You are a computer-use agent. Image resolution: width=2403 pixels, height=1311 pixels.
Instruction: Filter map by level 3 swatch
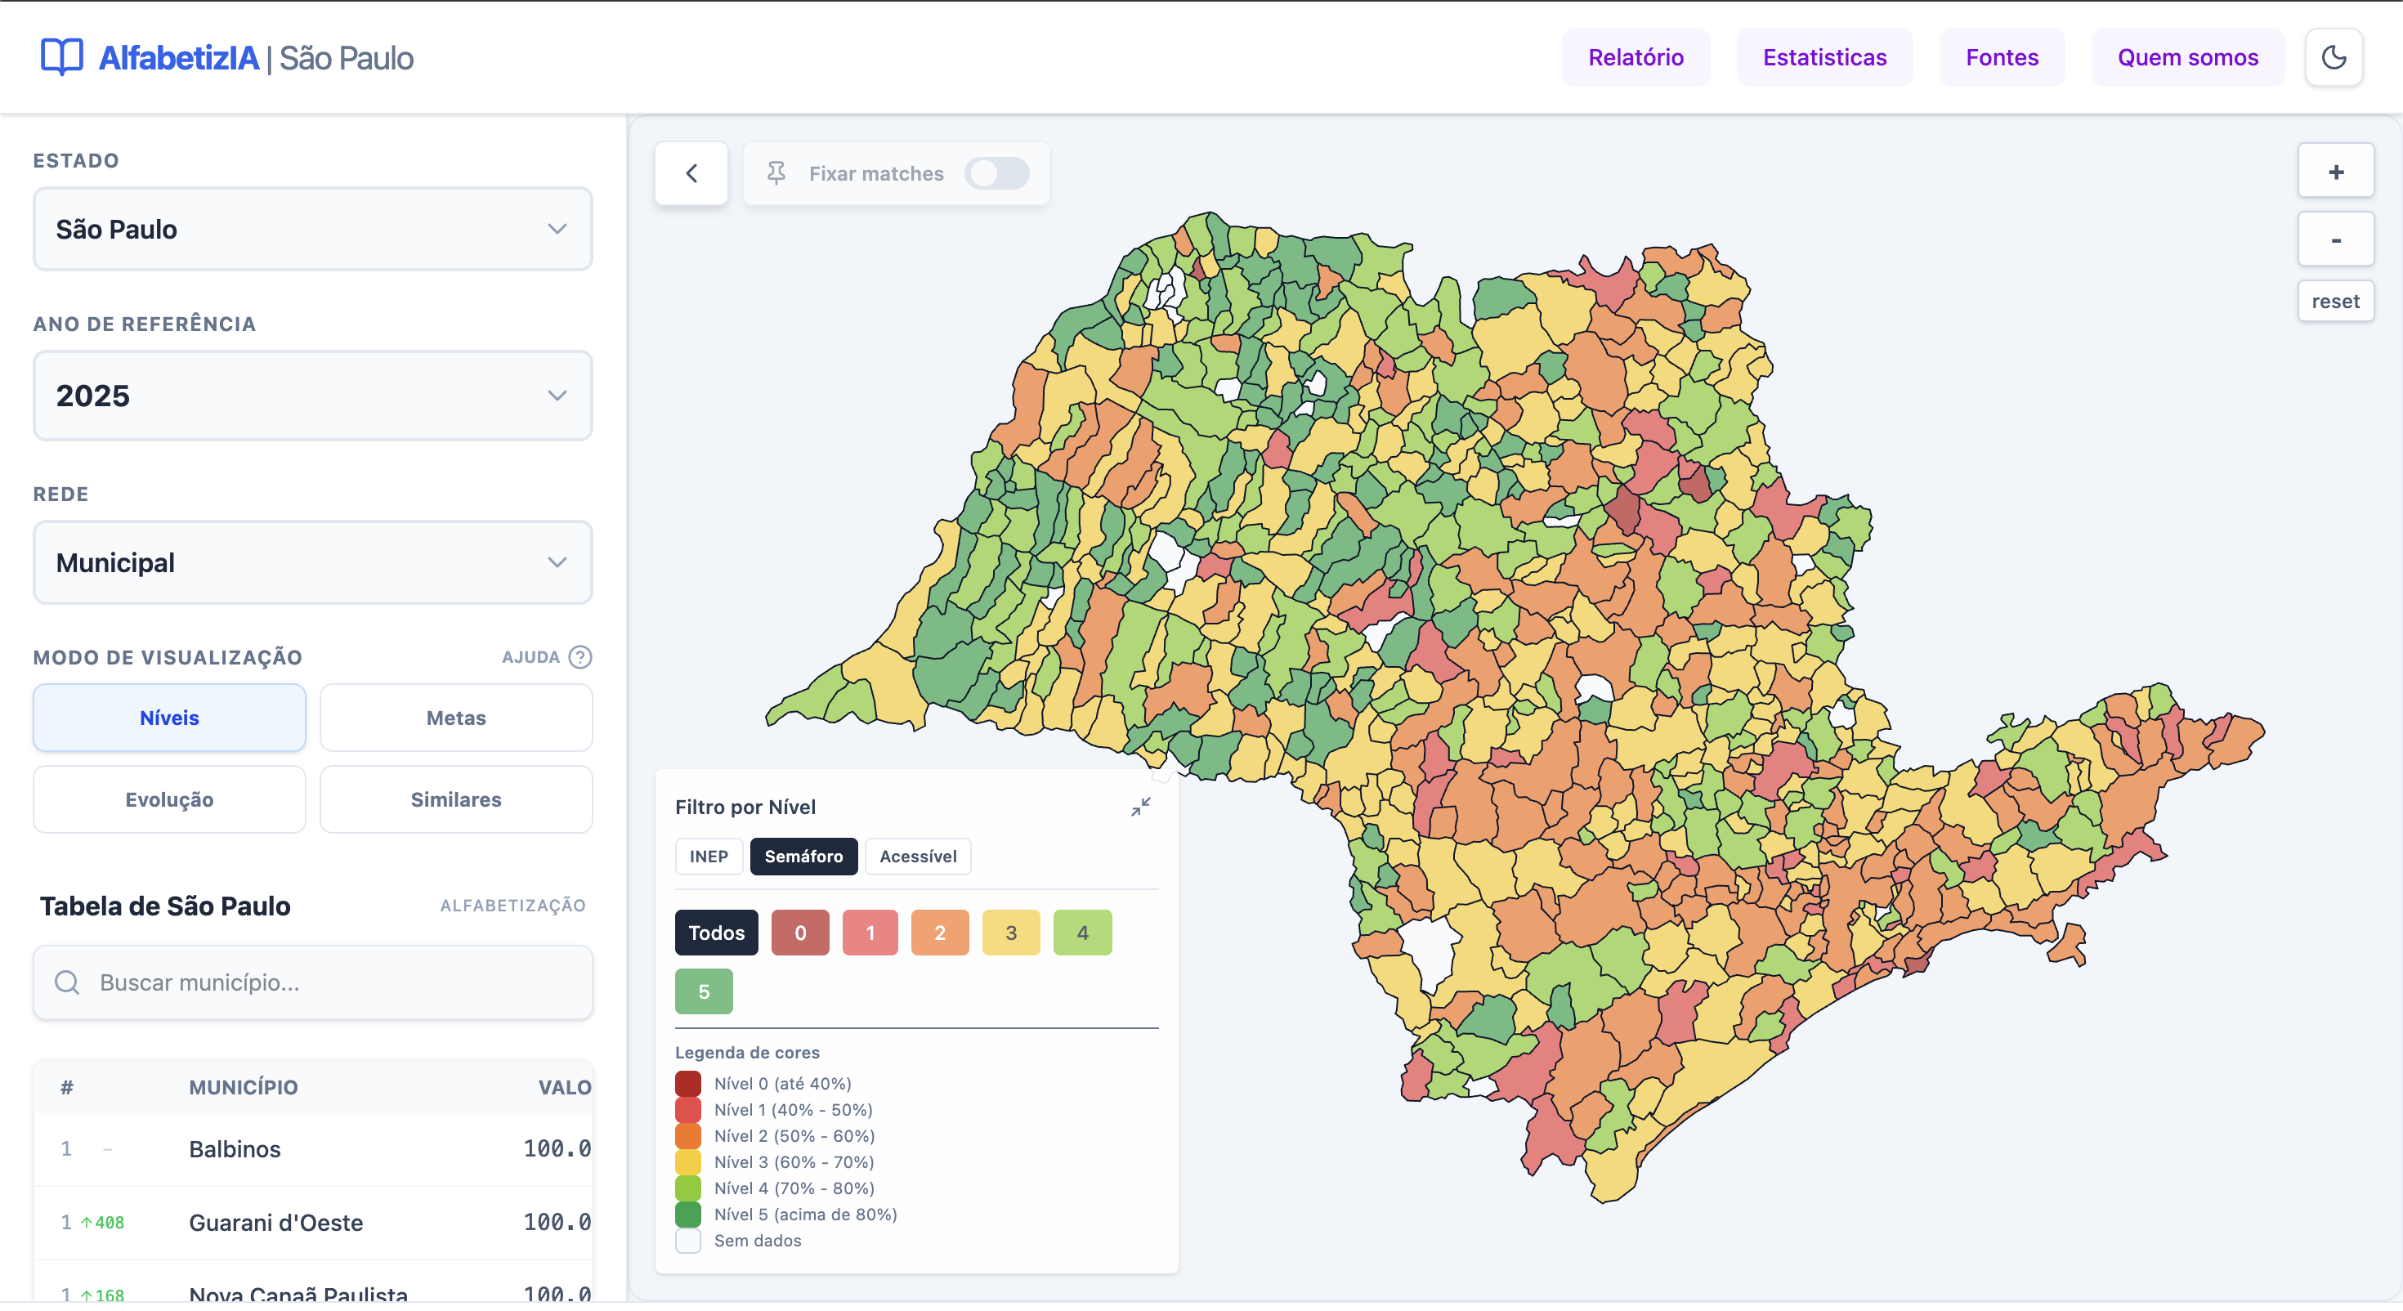pos(1011,932)
